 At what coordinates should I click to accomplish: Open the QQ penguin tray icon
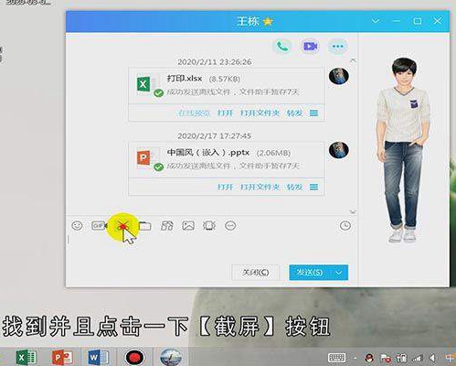[369, 358]
